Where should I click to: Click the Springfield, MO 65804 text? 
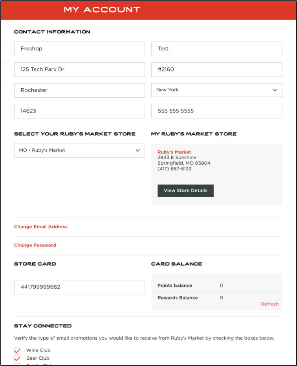click(x=184, y=163)
